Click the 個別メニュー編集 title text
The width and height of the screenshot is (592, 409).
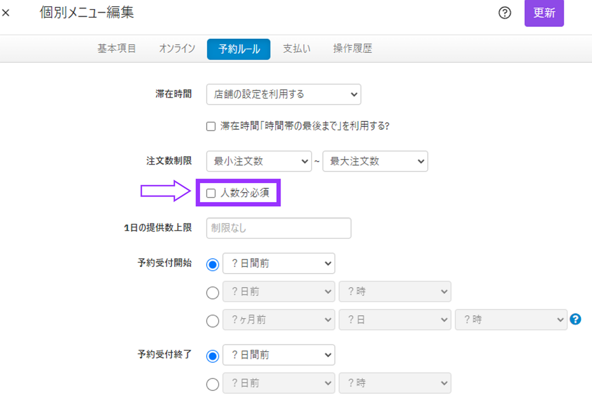pyautogui.click(x=87, y=12)
